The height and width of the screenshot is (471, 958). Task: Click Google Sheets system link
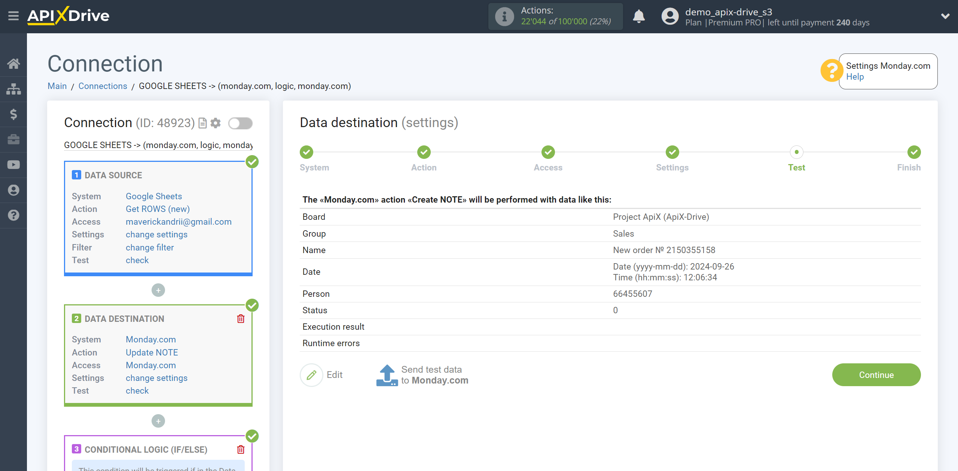(x=153, y=196)
